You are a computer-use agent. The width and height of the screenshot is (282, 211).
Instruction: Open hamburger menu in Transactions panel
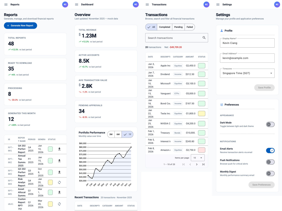point(147,5)
